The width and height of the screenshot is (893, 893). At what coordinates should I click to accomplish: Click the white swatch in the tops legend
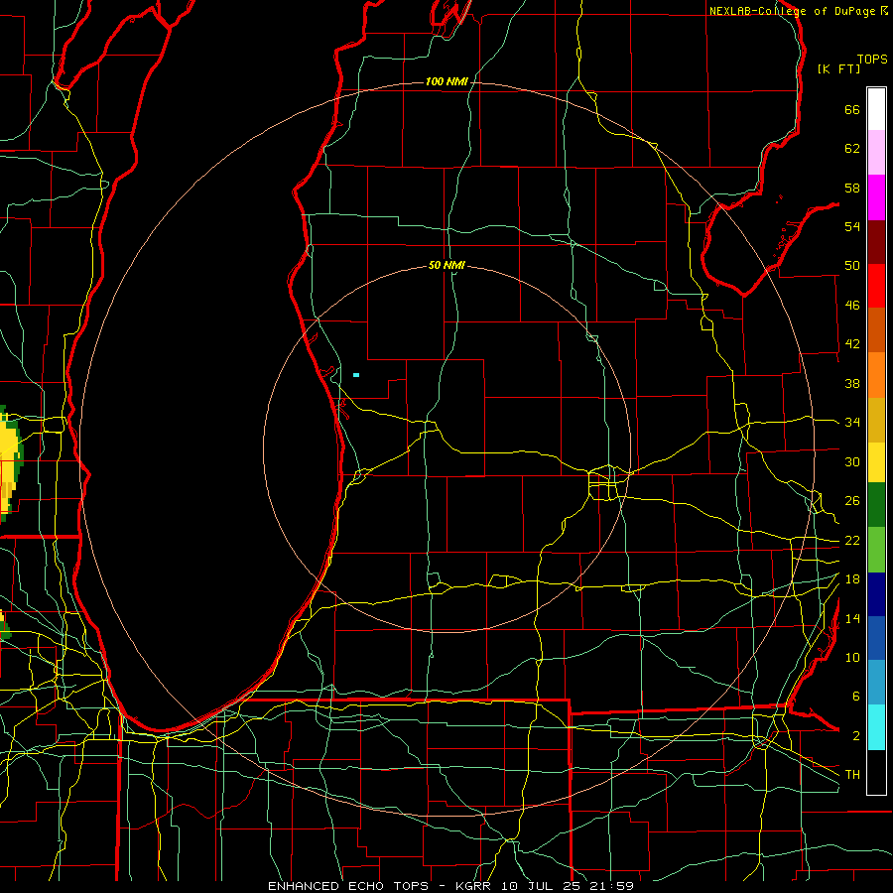point(876,109)
